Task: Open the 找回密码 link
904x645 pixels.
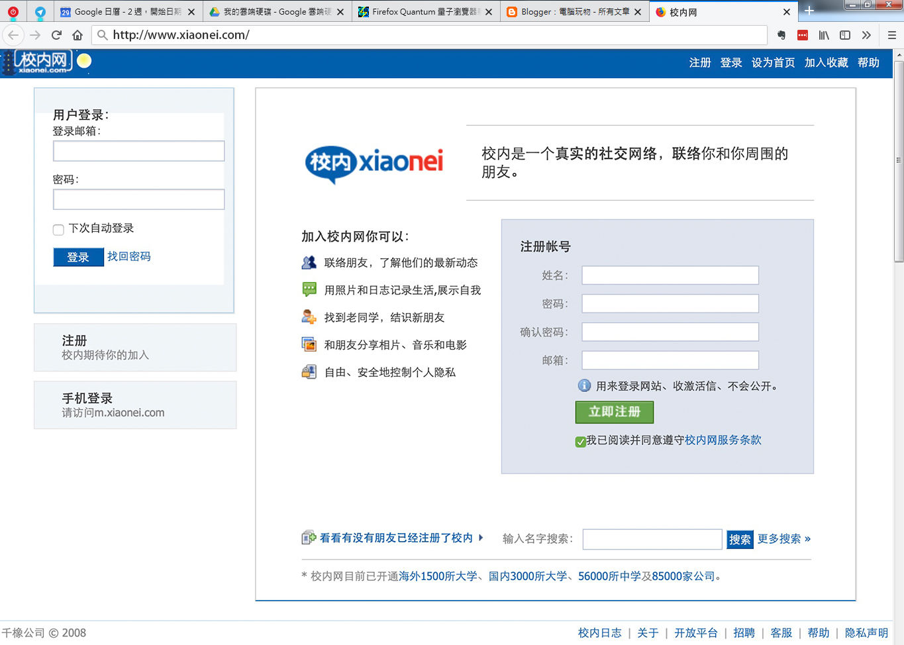Action: pyautogui.click(x=128, y=256)
